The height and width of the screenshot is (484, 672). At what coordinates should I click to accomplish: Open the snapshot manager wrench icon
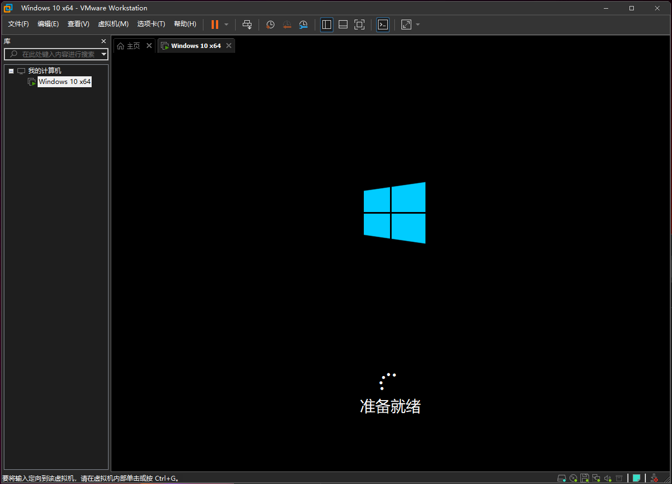[x=303, y=25]
